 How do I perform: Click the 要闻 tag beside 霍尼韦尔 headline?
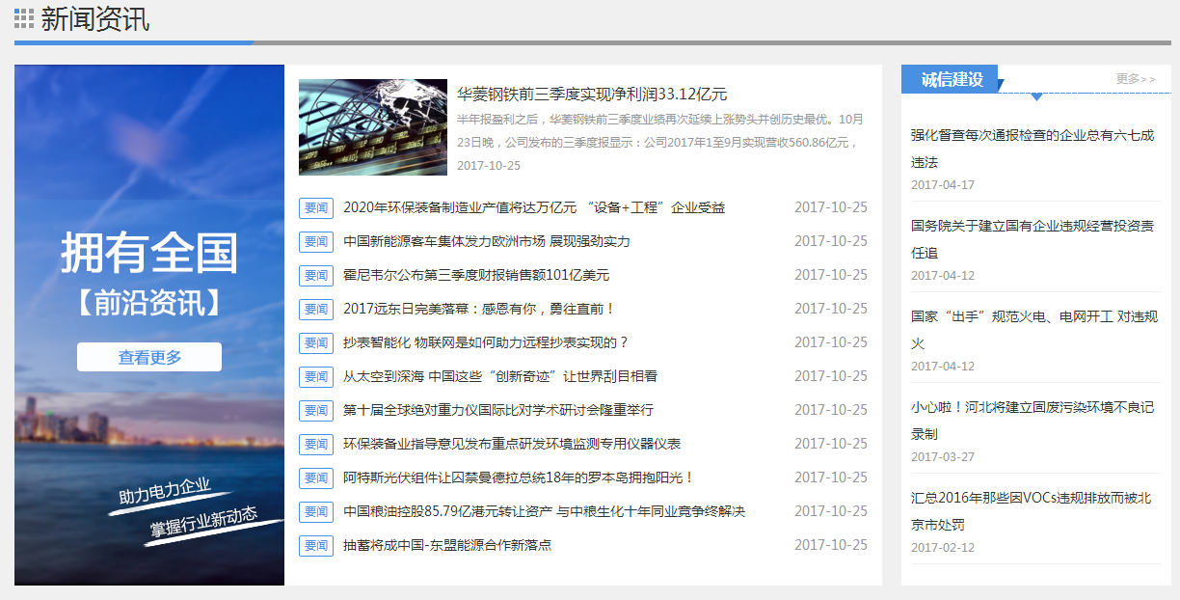coord(315,275)
